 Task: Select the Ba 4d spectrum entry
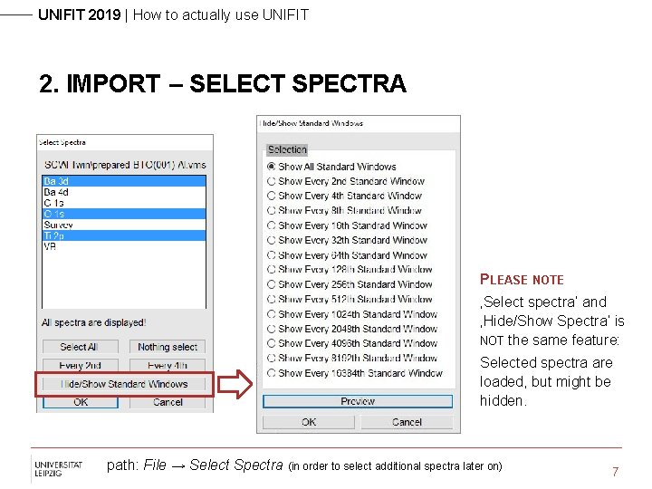click(57, 192)
